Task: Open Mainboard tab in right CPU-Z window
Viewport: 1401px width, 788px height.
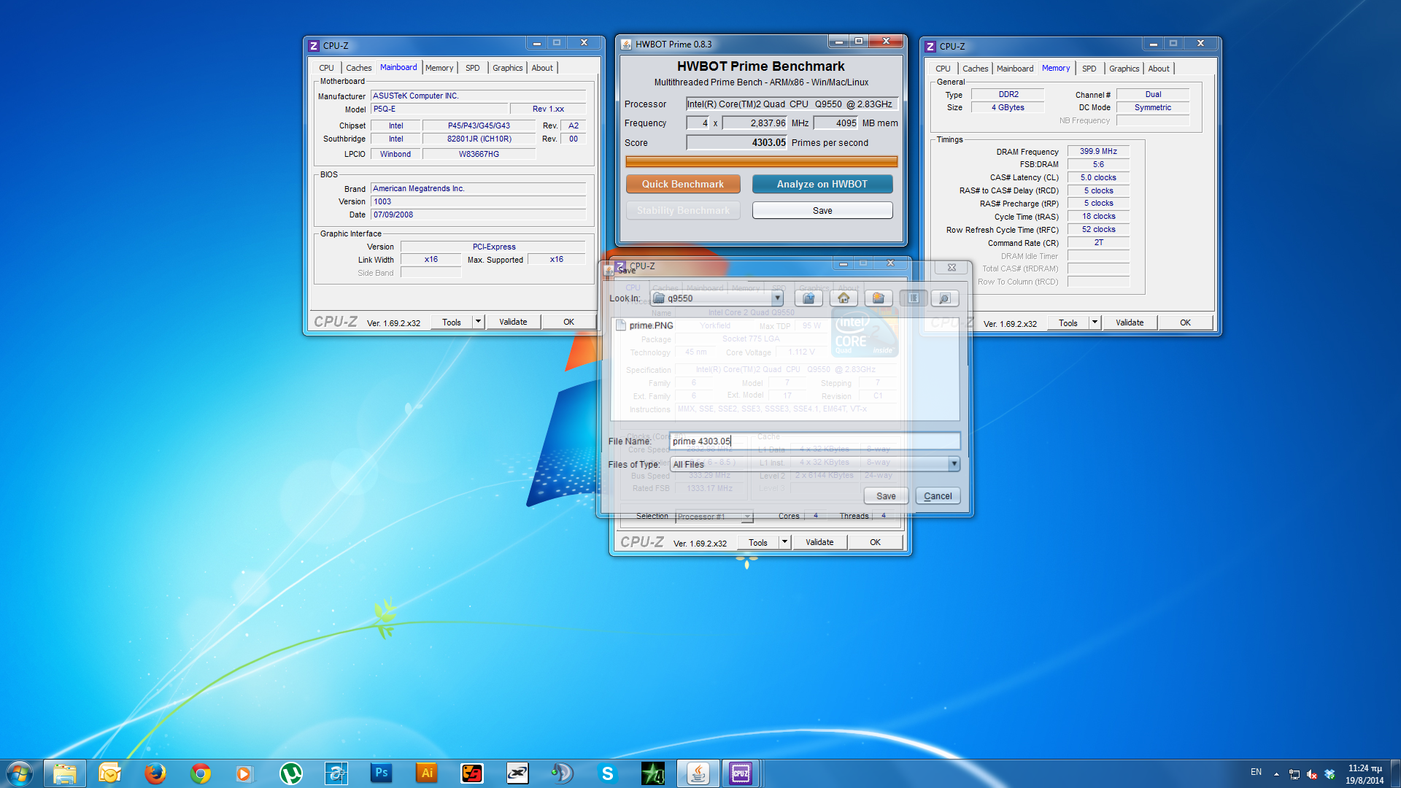Action: (1015, 69)
